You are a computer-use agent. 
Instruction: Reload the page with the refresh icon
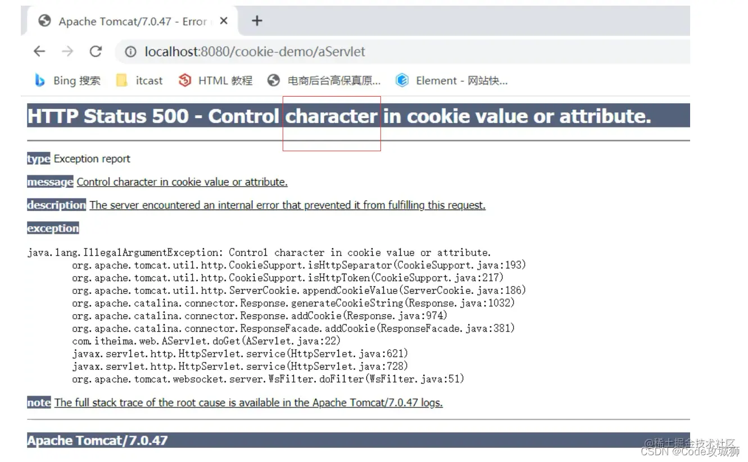(x=96, y=52)
